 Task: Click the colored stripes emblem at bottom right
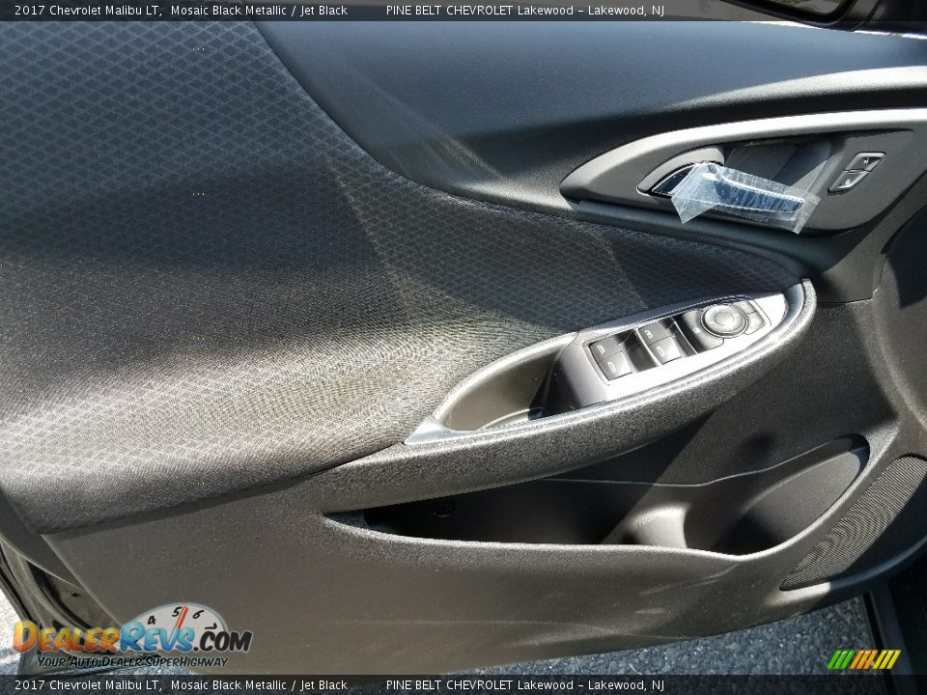point(863,659)
